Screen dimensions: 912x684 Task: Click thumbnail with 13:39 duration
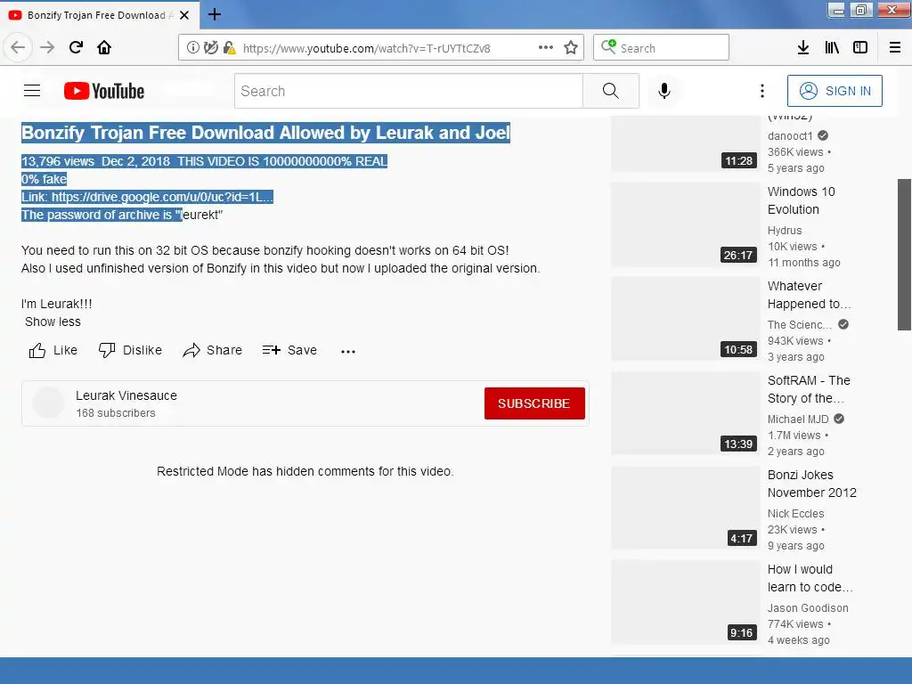[686, 413]
